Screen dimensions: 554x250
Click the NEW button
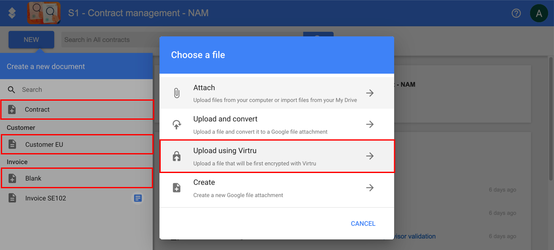(31, 40)
